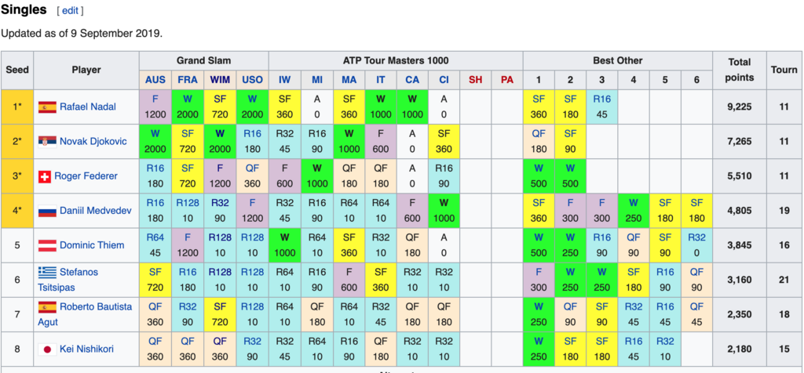The image size is (804, 373).
Task: Select Nadal's total points 9,225
Action: pos(740,107)
